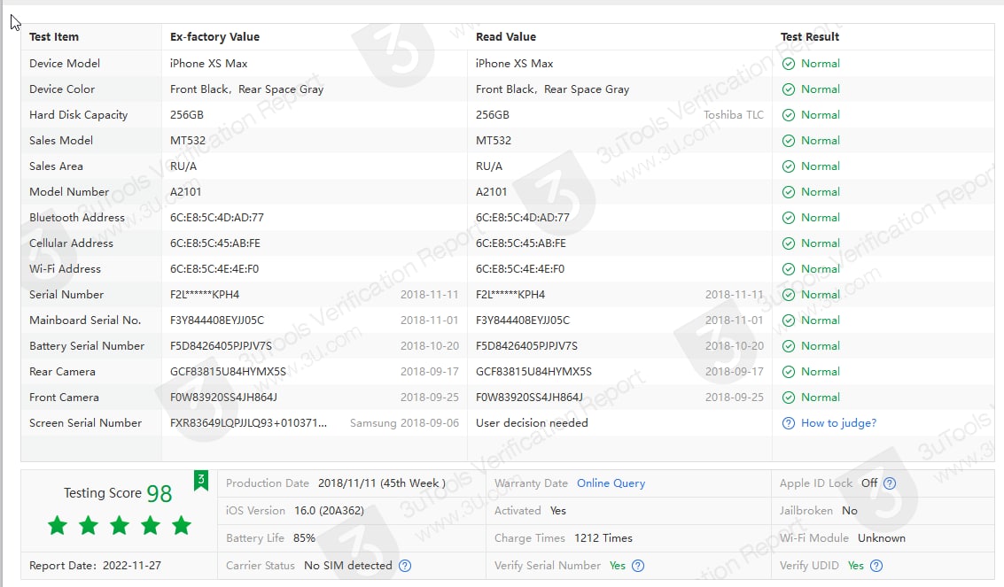Click the Bluetooth Address Normal check icon

point(789,218)
